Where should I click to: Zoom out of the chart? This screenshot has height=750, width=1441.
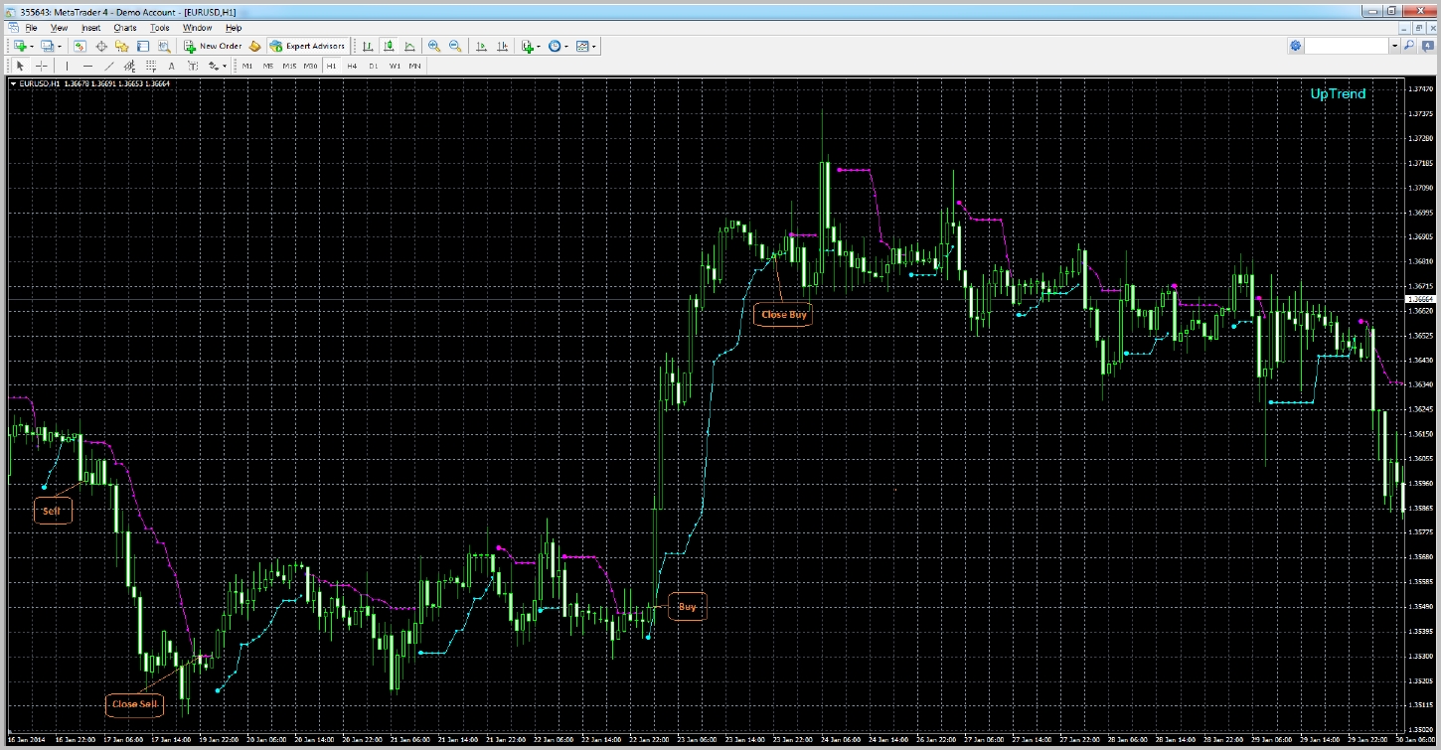(455, 46)
